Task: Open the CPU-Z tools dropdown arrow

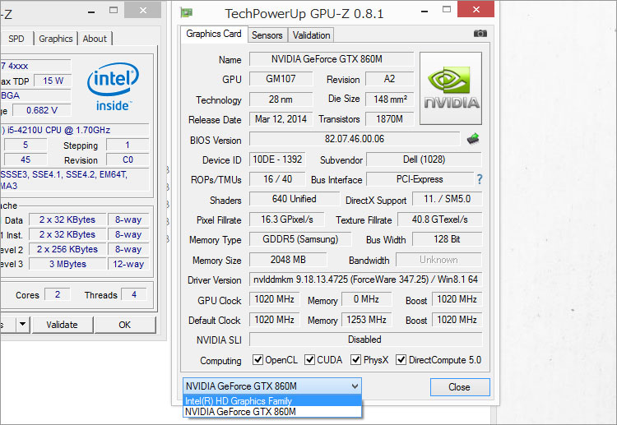Action: click(22, 325)
